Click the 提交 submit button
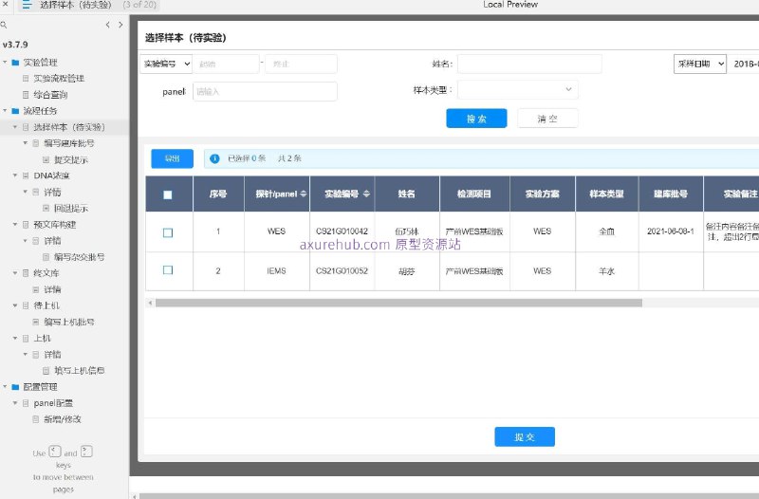 tap(525, 437)
